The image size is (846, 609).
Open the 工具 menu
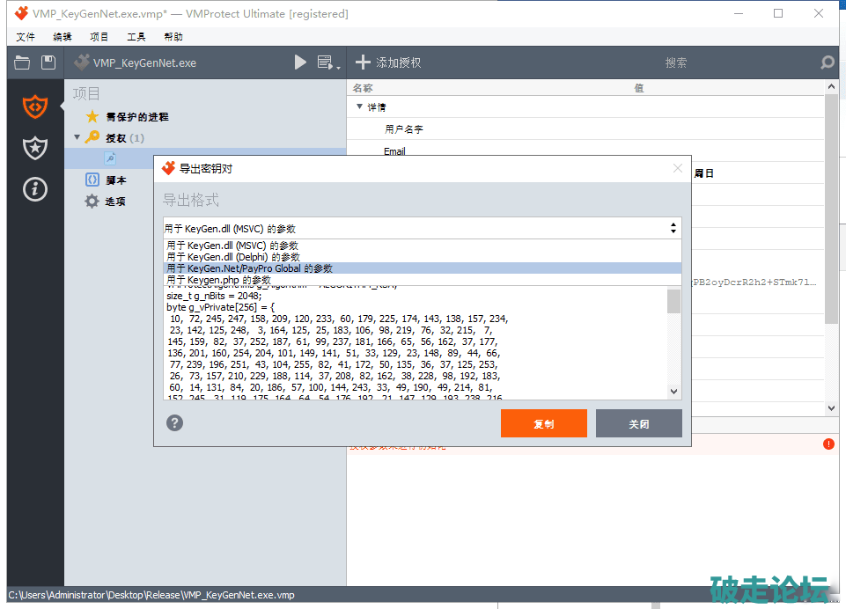pos(136,37)
